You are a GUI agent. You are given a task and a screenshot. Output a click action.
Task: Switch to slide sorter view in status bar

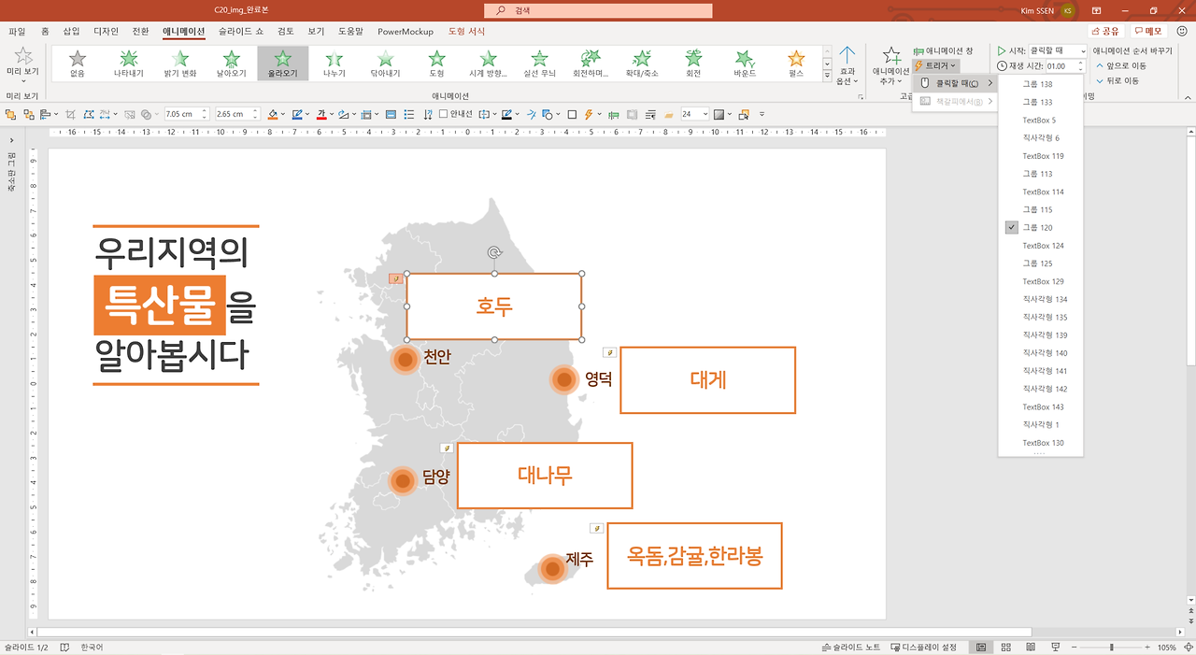[x=1005, y=647]
